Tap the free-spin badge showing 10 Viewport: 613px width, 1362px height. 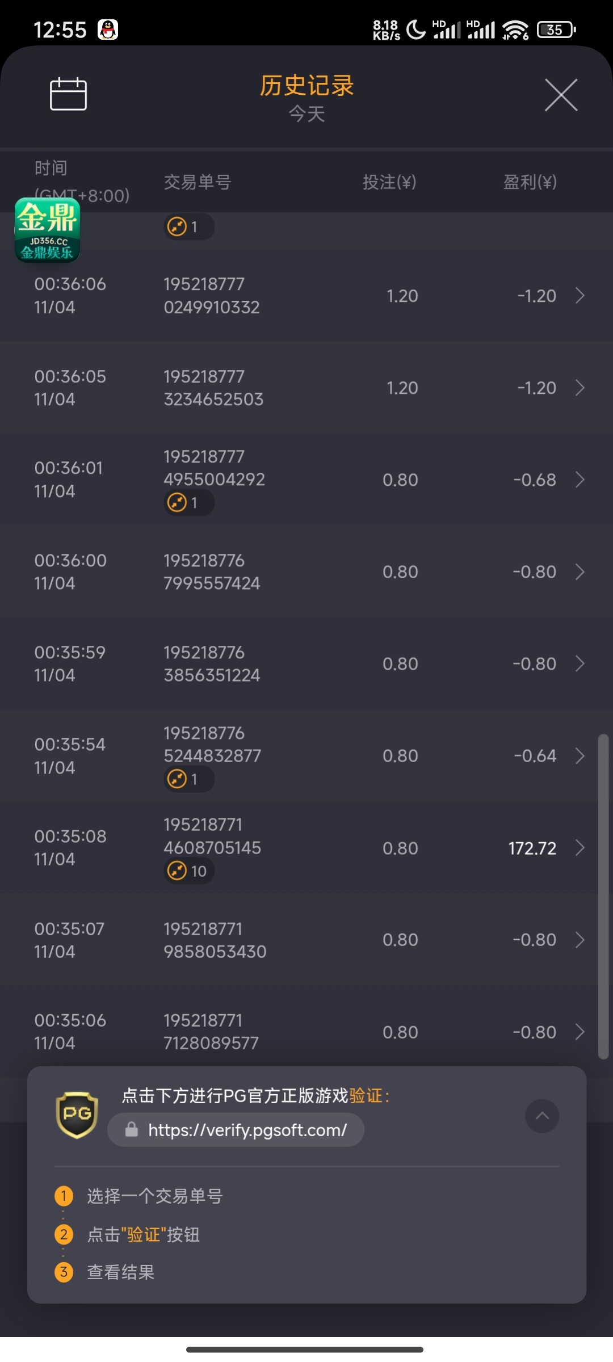(189, 871)
